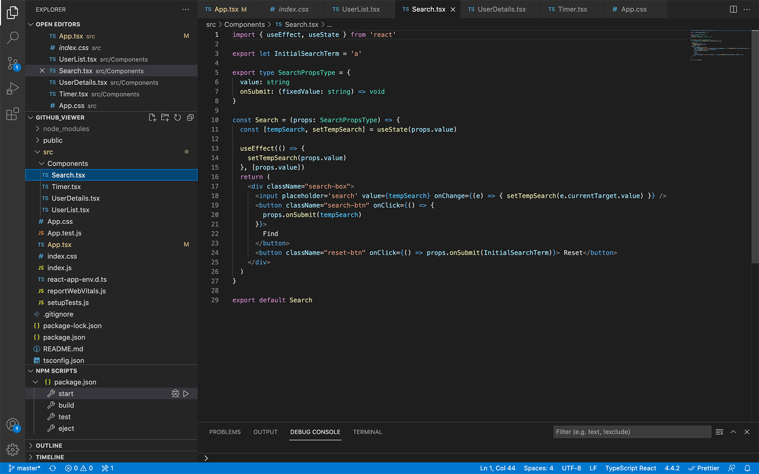Screen dimensions: 759x474
Task: Open the Explorer view in activity bar
Action: click(x=13, y=13)
